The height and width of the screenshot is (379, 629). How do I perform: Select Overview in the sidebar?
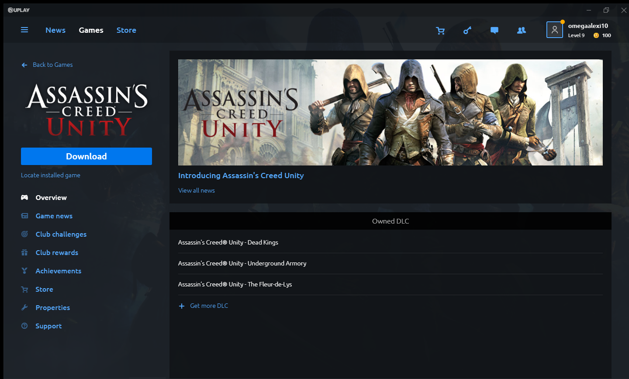51,198
